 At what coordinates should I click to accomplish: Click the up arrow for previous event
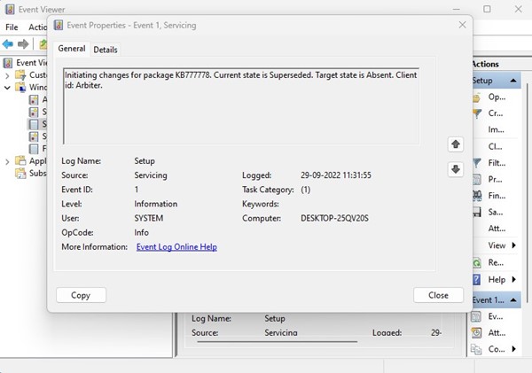point(456,144)
